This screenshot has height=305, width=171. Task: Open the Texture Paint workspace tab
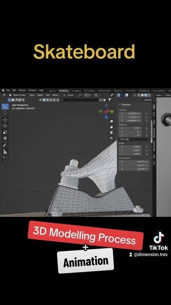click(104, 91)
